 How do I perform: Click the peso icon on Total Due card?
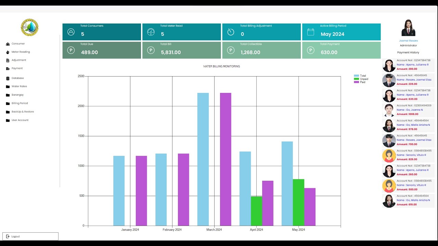[x=71, y=50]
